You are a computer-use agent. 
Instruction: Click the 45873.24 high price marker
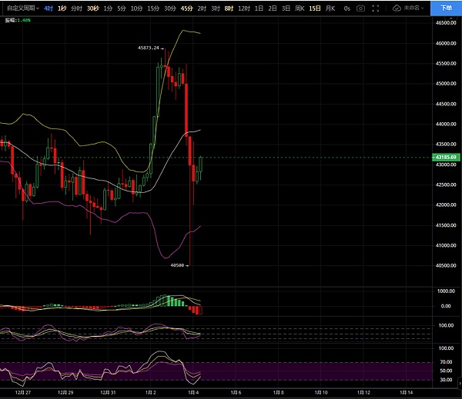pos(148,48)
